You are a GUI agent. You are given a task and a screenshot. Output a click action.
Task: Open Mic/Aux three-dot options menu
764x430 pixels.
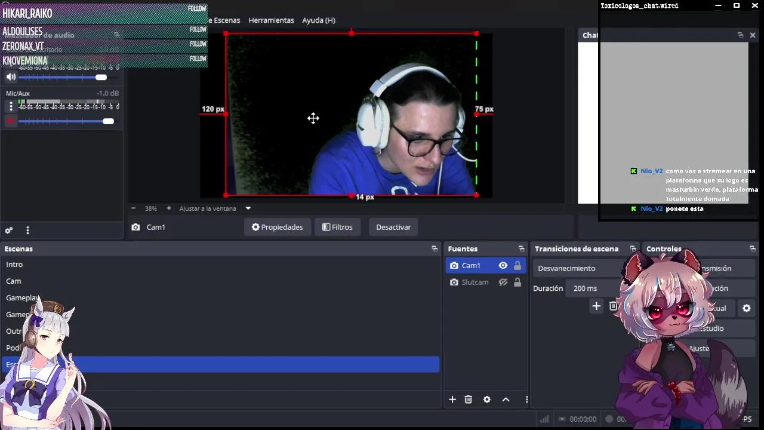pos(11,106)
